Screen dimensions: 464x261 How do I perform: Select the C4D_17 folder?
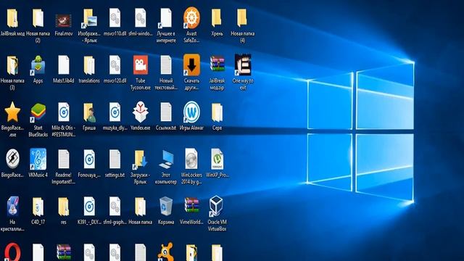click(x=38, y=206)
